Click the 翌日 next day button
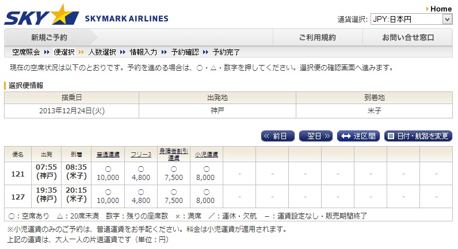This screenshot has width=458, height=249. point(316,136)
